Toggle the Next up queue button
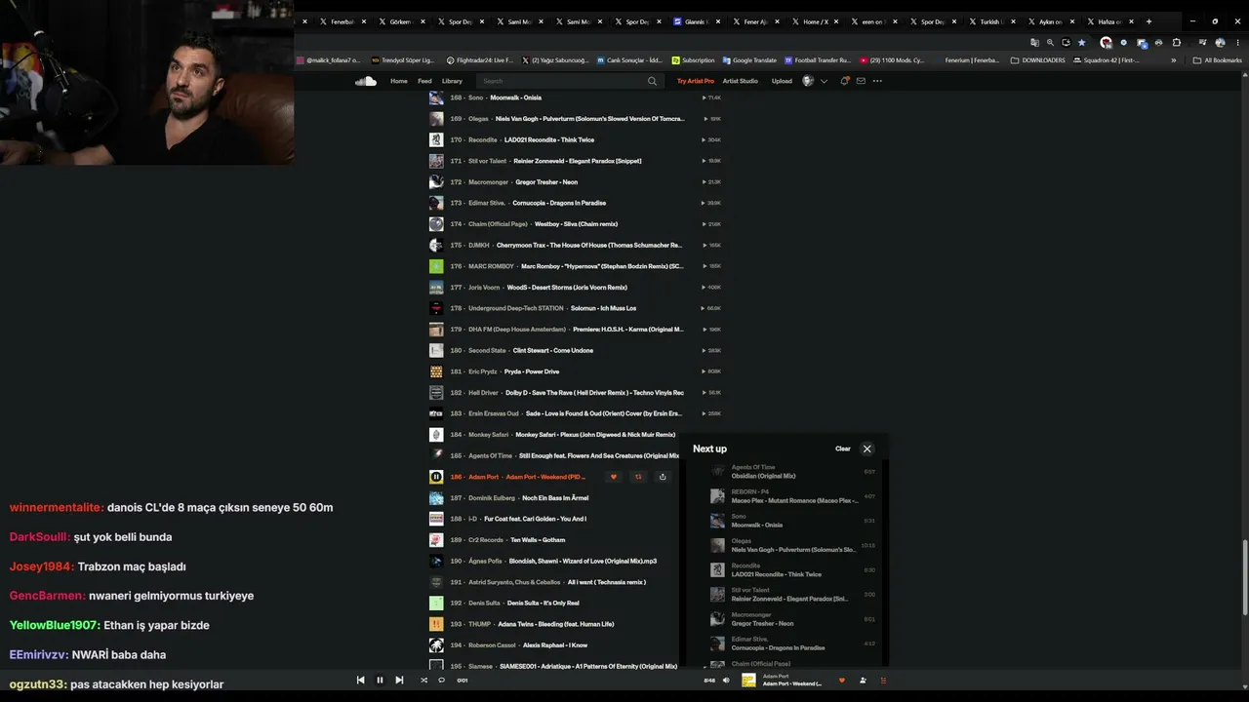The width and height of the screenshot is (1249, 702). pos(883,680)
